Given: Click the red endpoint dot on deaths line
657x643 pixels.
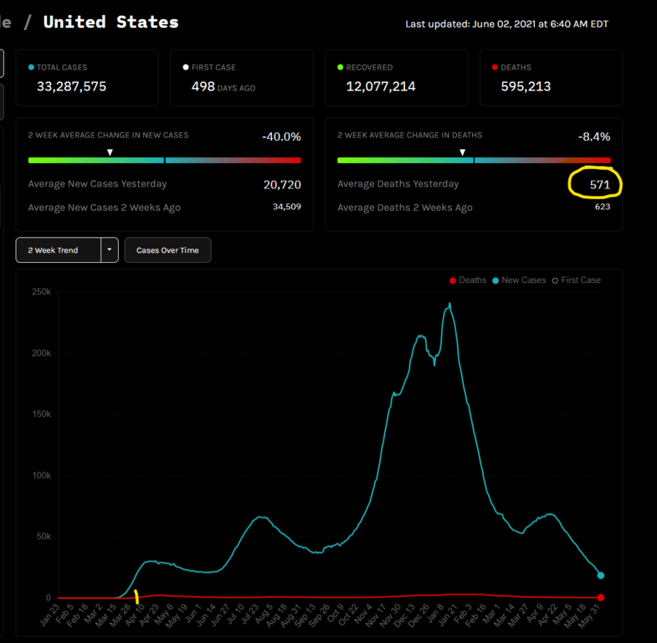Looking at the screenshot, I should (x=601, y=598).
